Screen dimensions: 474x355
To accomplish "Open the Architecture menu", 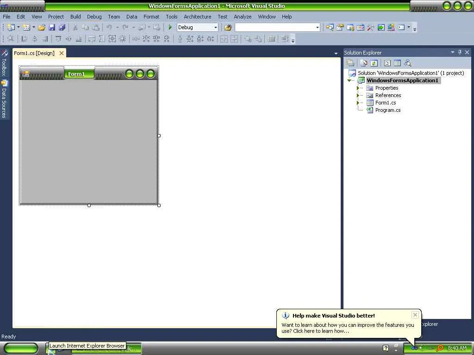I will tap(197, 17).
